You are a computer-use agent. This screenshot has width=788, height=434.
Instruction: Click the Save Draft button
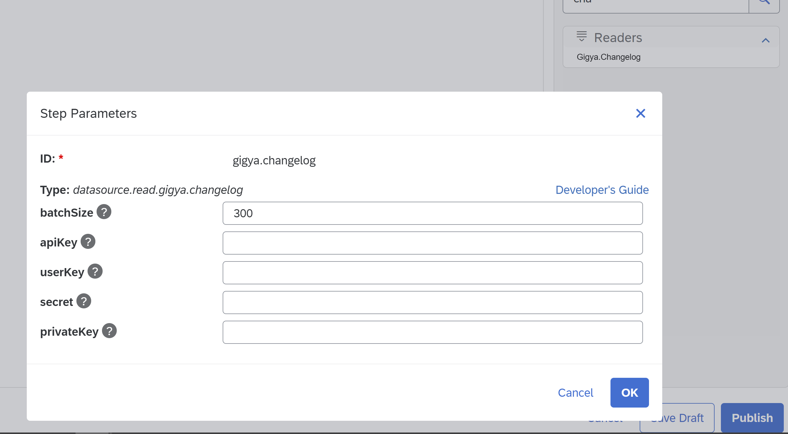pyautogui.click(x=688, y=418)
